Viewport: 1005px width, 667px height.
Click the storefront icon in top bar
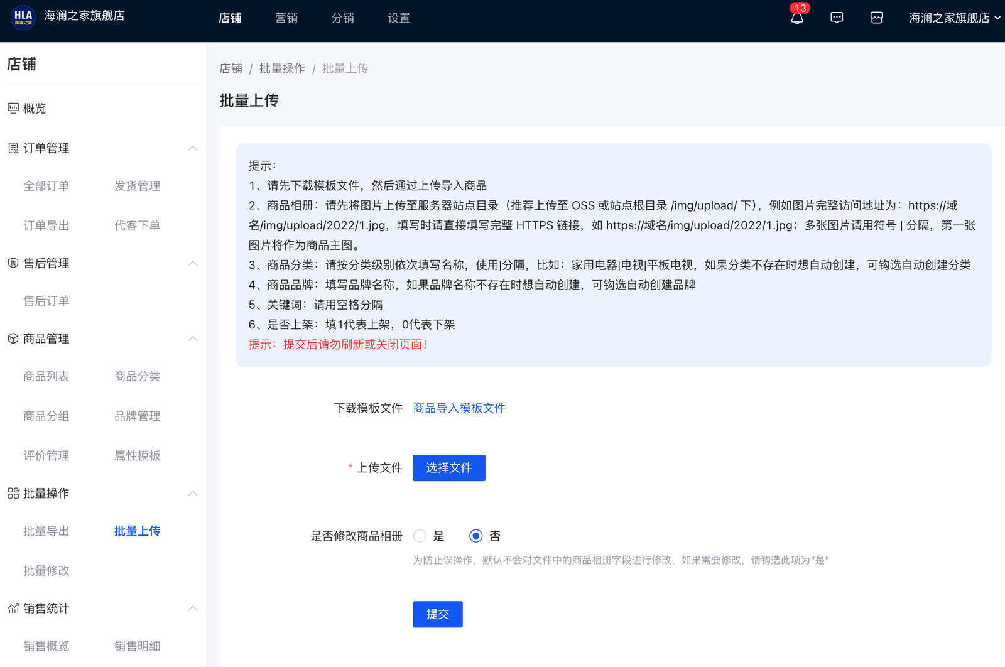point(876,18)
